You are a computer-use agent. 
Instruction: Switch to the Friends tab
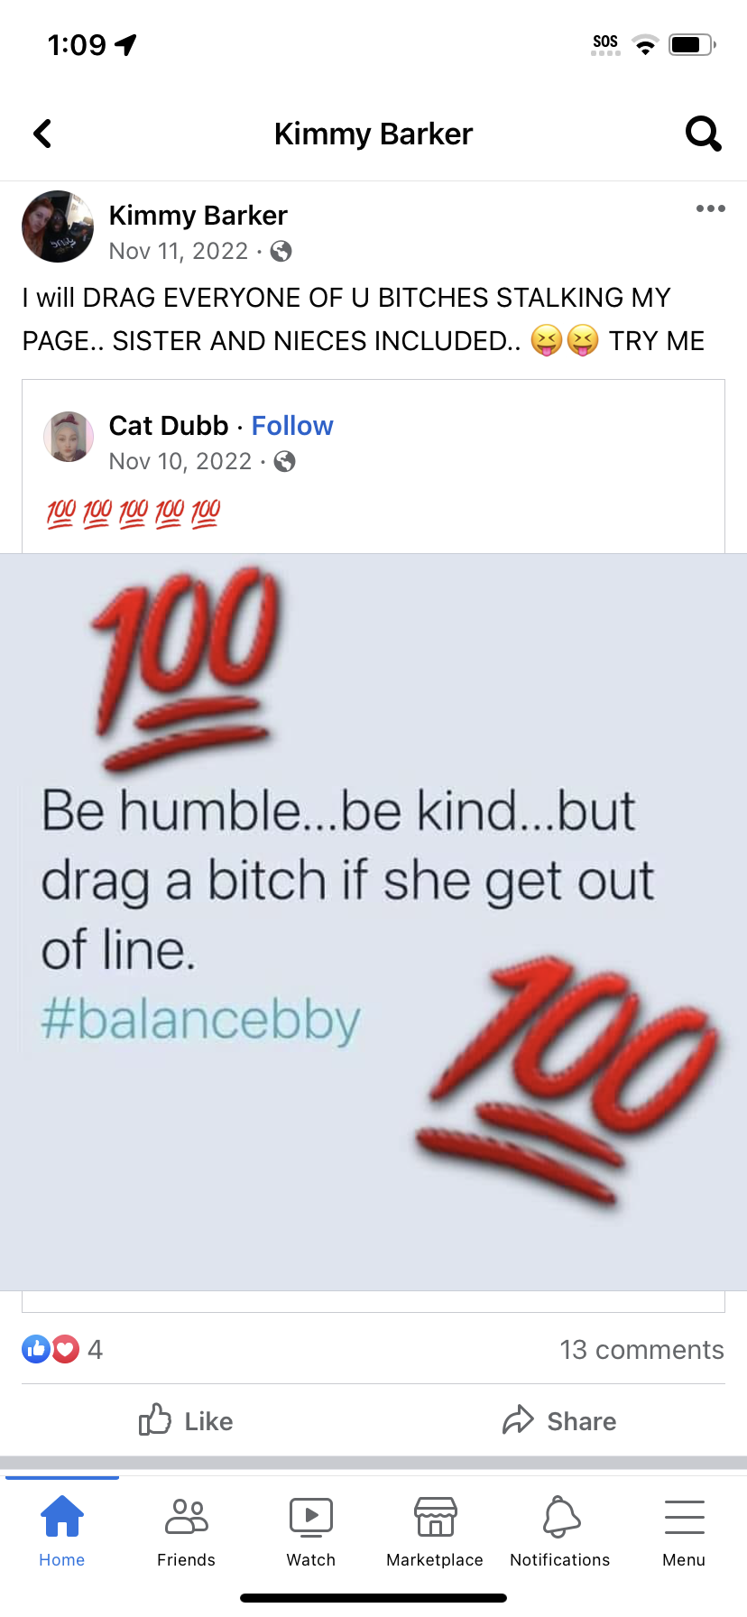click(x=187, y=1533)
